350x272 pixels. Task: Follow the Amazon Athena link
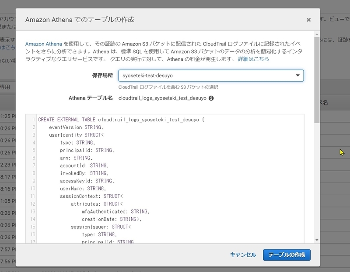coord(43,44)
